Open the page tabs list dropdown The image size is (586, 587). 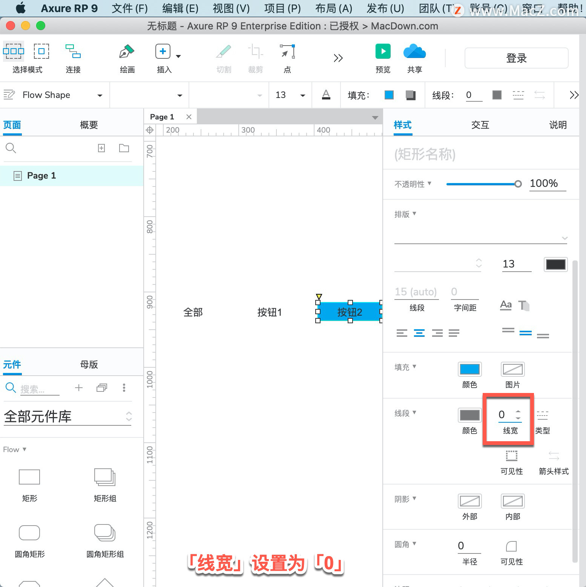pyautogui.click(x=375, y=118)
